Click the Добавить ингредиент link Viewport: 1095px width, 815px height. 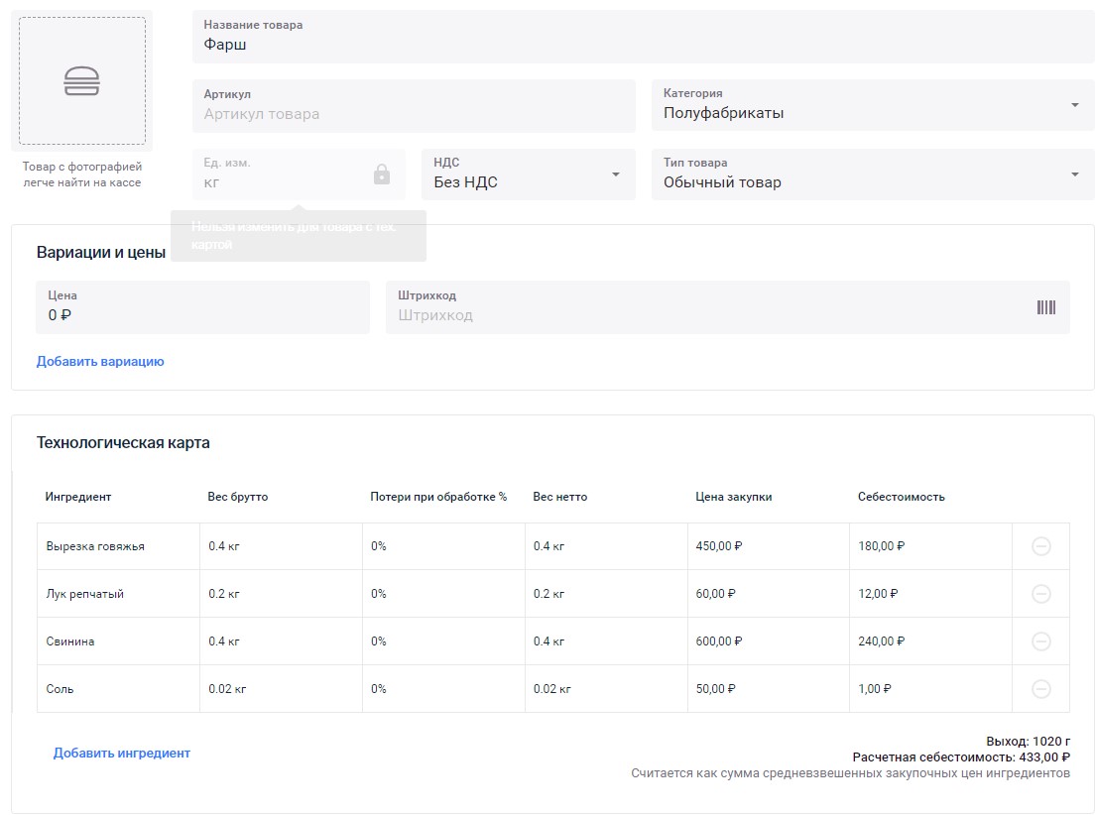(x=122, y=753)
